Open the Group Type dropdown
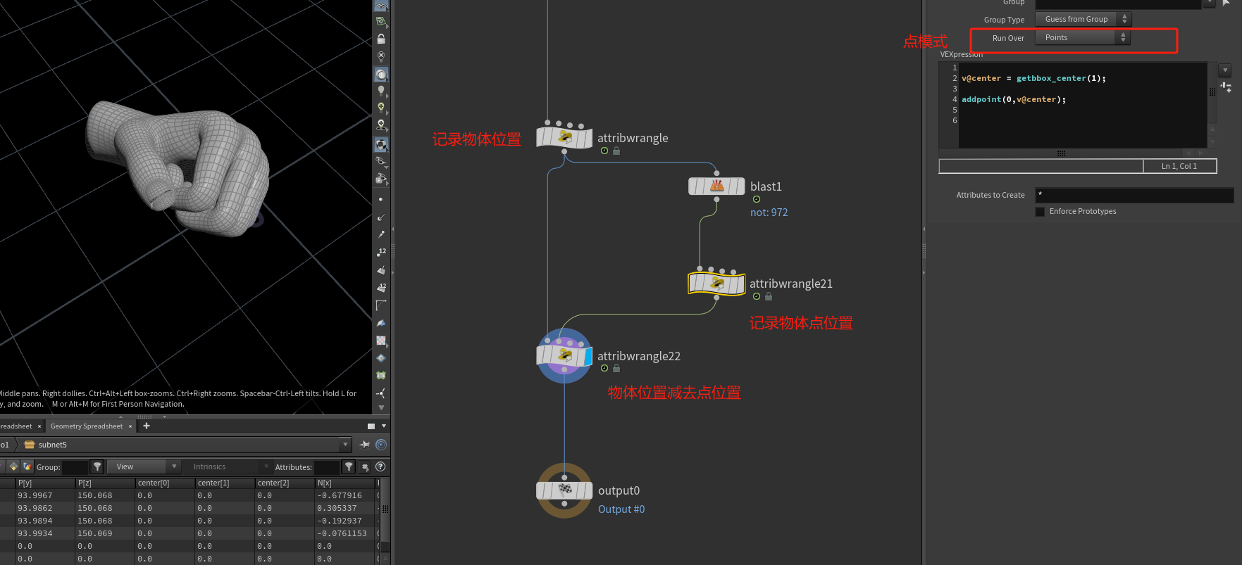Screen dimensions: 1242x565 pos(1083,20)
